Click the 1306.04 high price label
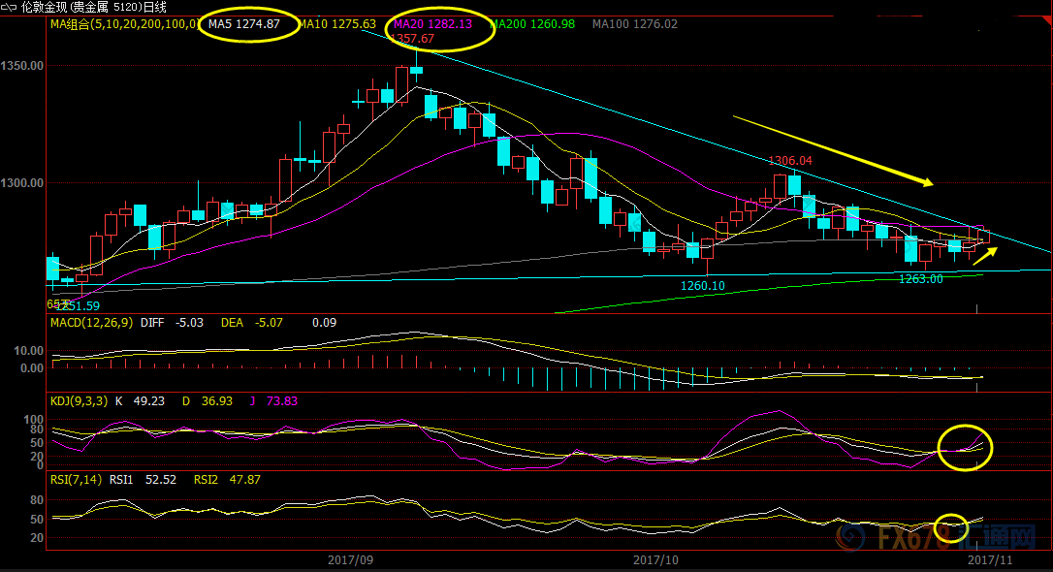Image resolution: width=1053 pixels, height=572 pixels. click(x=789, y=161)
